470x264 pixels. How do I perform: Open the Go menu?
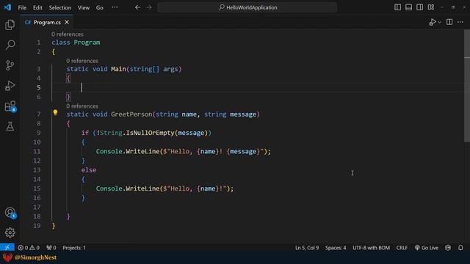(x=100, y=7)
